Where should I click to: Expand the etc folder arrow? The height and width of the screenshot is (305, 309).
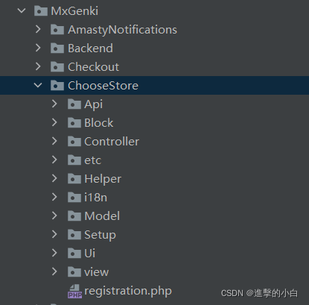[x=54, y=160]
